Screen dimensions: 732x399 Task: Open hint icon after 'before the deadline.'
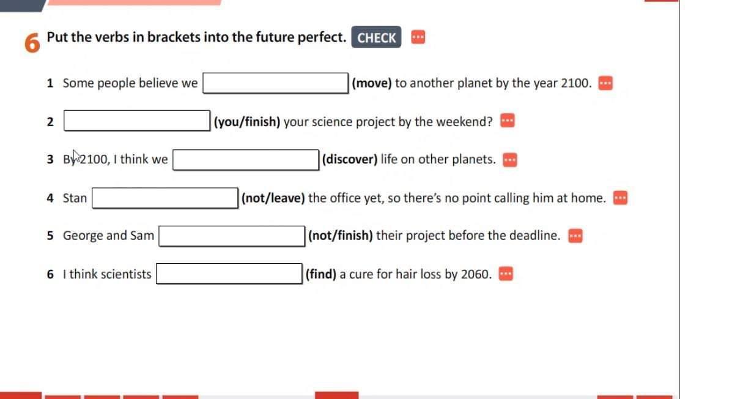pos(575,236)
